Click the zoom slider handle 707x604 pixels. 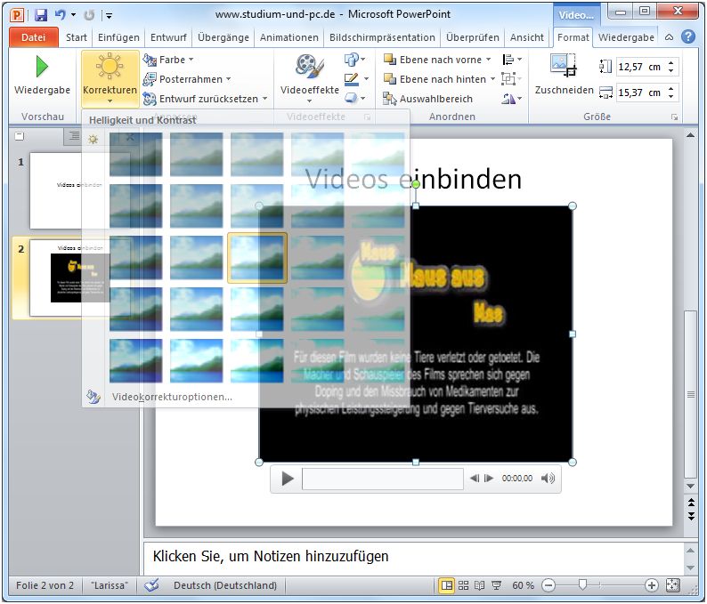(x=582, y=585)
